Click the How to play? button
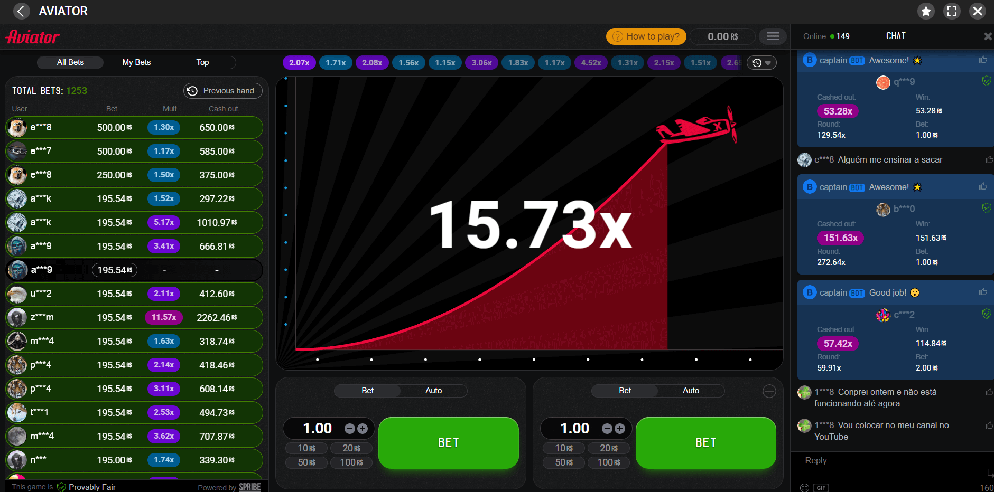Viewport: 994px width, 492px height. click(646, 36)
